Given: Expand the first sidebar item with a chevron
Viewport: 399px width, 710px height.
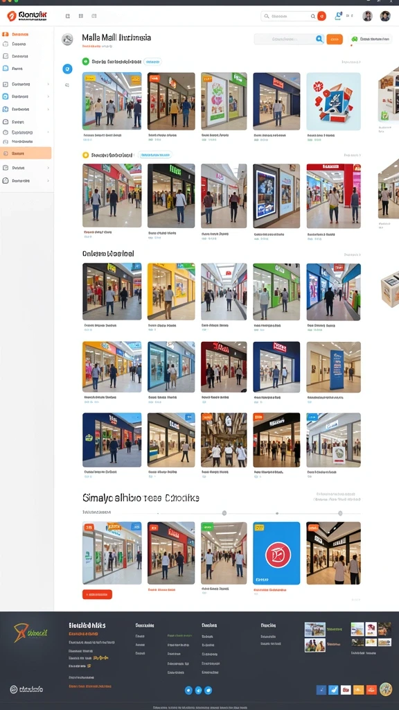Looking at the screenshot, I should (26, 84).
